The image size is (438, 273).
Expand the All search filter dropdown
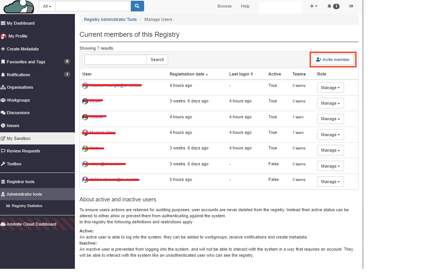point(47,6)
